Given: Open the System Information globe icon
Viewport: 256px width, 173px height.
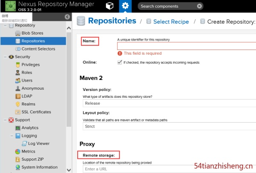Looking at the screenshot, I should coord(18,167).
